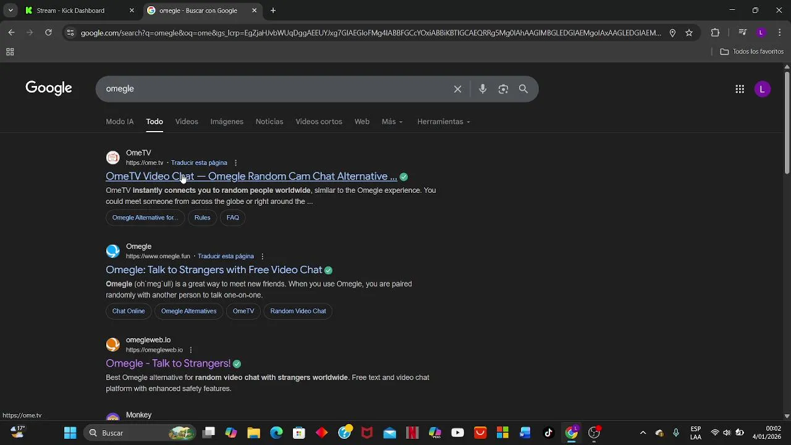Select the Imágenes search tab

(x=227, y=122)
